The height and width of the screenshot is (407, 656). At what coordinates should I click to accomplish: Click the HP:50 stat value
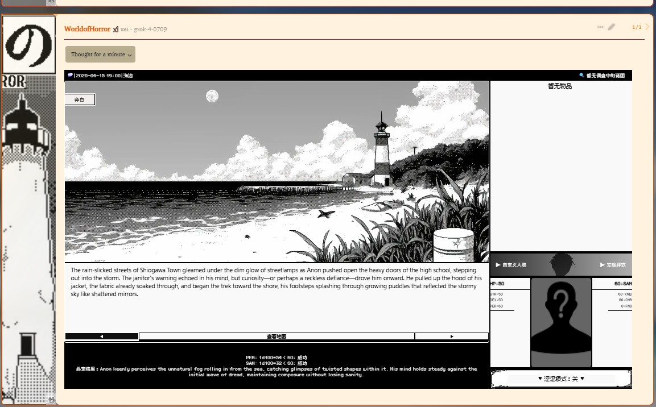click(x=497, y=284)
